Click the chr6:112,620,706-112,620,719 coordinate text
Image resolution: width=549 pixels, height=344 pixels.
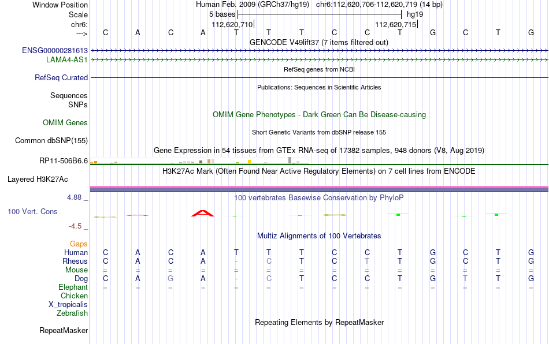[379, 5]
